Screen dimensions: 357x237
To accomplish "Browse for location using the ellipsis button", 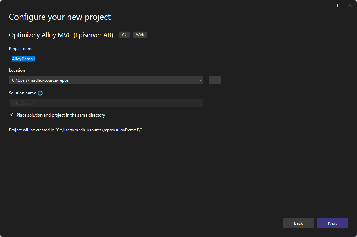I will click(x=215, y=80).
